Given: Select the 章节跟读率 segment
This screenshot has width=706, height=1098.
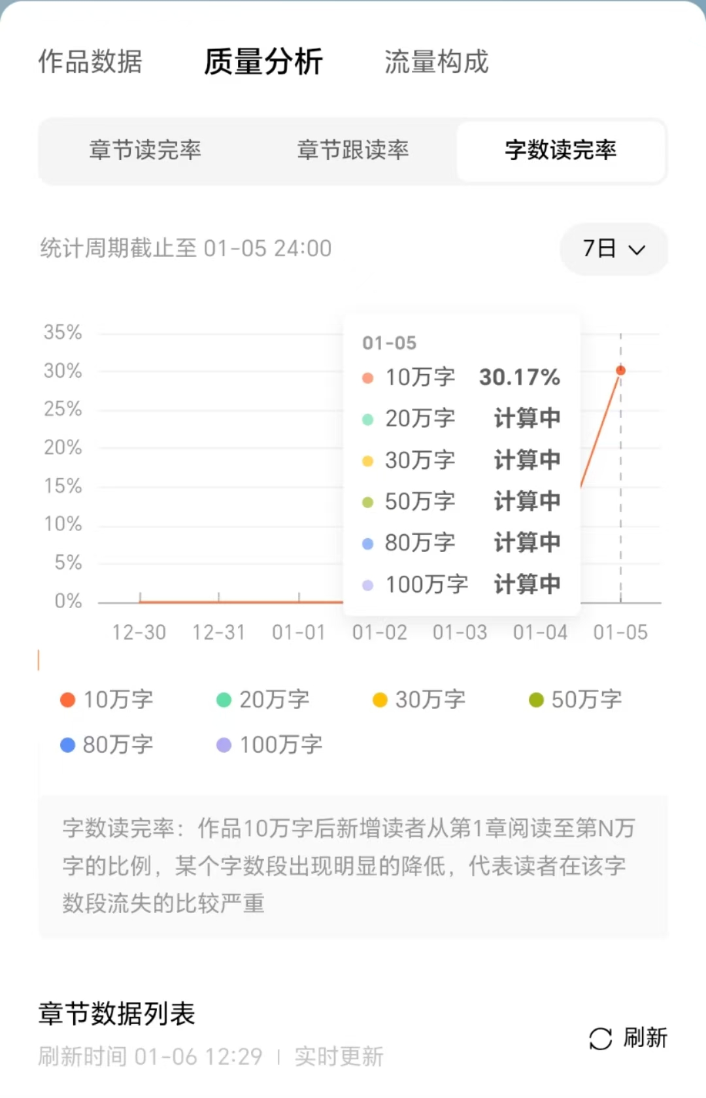Looking at the screenshot, I should [353, 150].
